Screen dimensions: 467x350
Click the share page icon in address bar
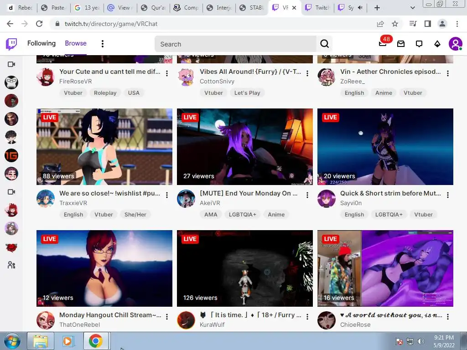tap(380, 24)
